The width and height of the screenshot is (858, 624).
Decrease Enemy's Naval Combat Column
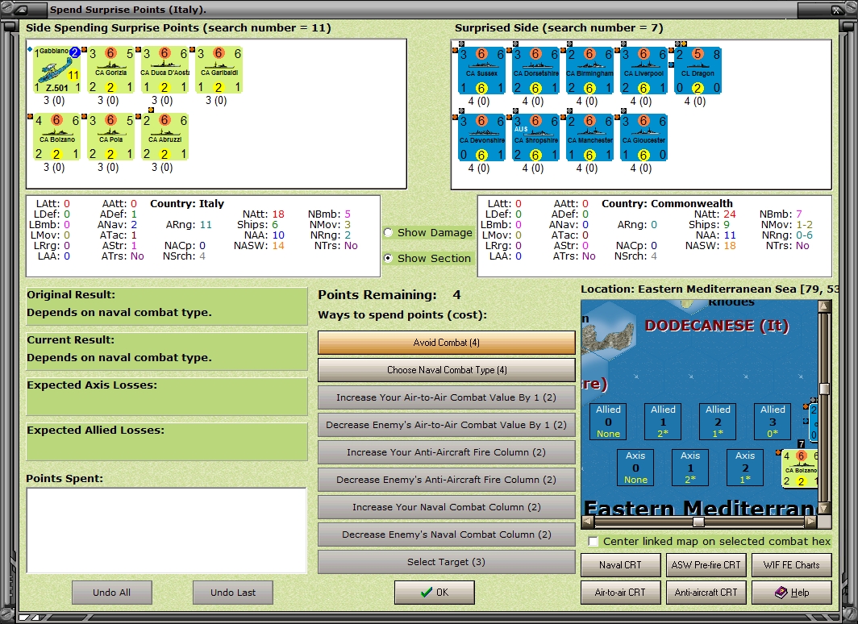447,535
